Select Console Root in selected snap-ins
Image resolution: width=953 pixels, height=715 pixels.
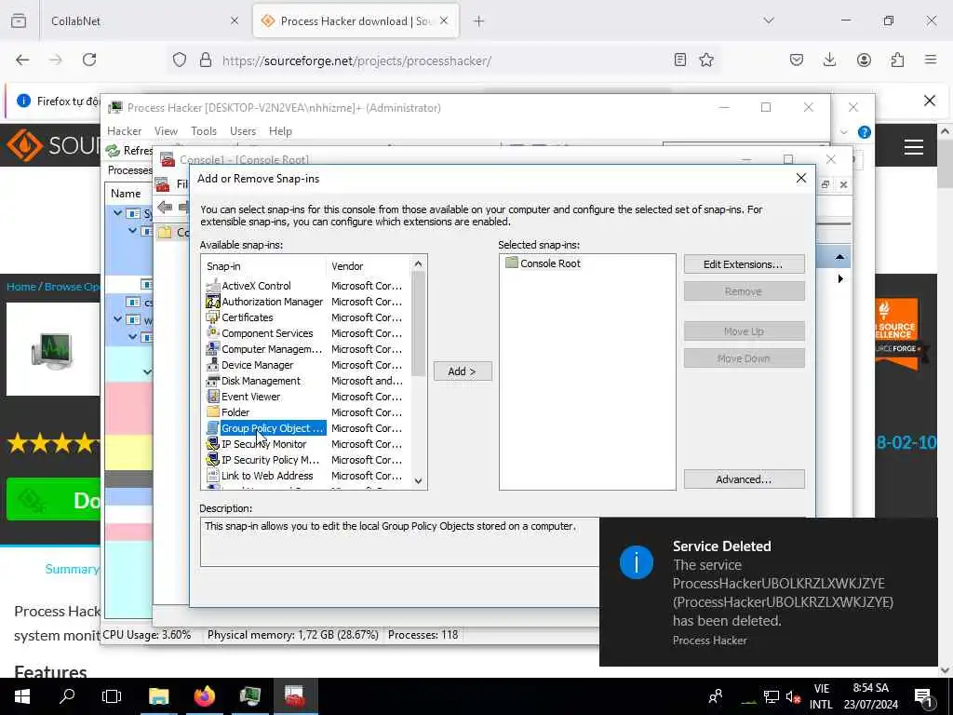pos(543,263)
